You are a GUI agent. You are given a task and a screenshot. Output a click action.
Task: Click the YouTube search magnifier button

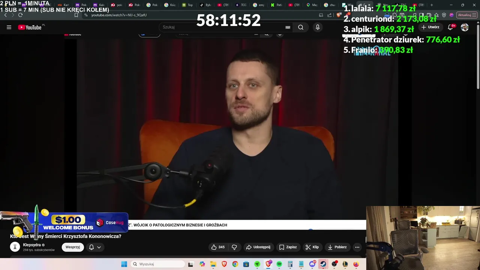(301, 27)
